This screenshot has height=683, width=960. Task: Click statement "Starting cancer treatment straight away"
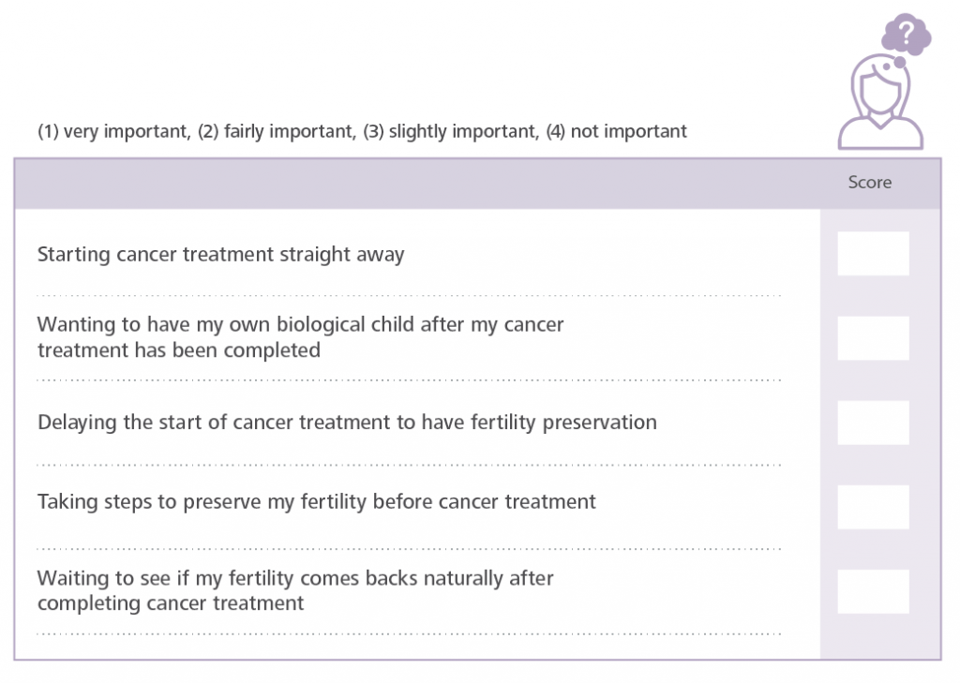click(x=221, y=255)
